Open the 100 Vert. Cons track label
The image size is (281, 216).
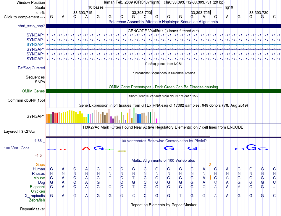(17, 148)
